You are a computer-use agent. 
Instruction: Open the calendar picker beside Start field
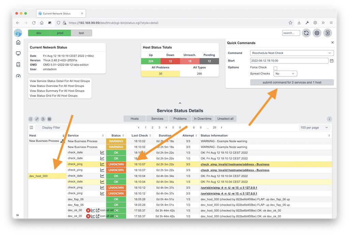click(332, 61)
